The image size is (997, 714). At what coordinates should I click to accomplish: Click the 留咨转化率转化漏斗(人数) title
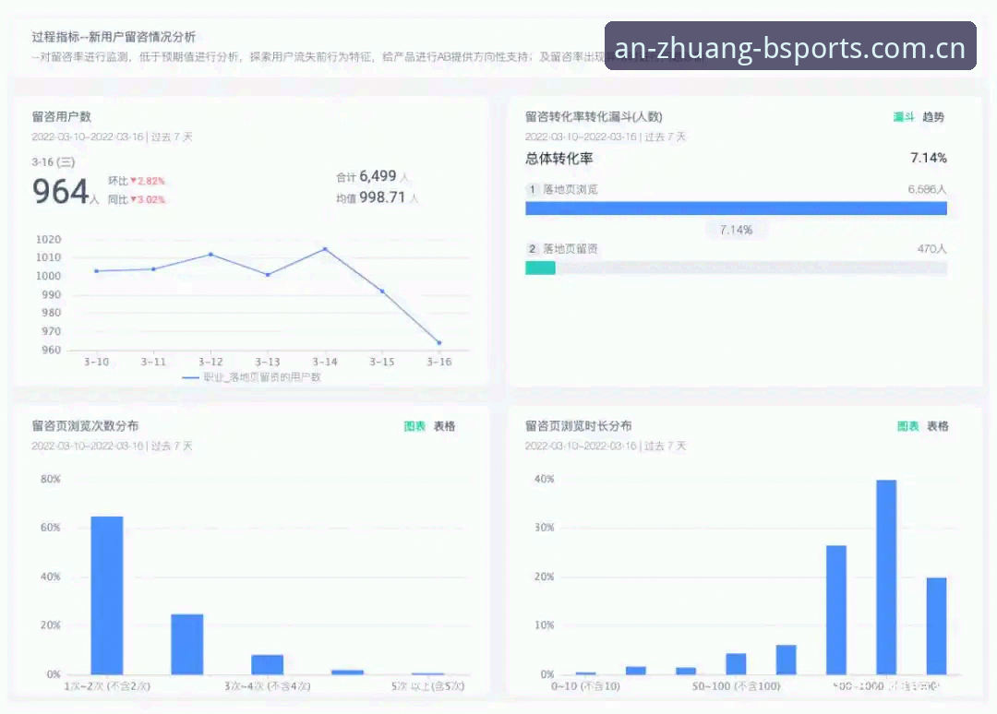click(x=594, y=117)
